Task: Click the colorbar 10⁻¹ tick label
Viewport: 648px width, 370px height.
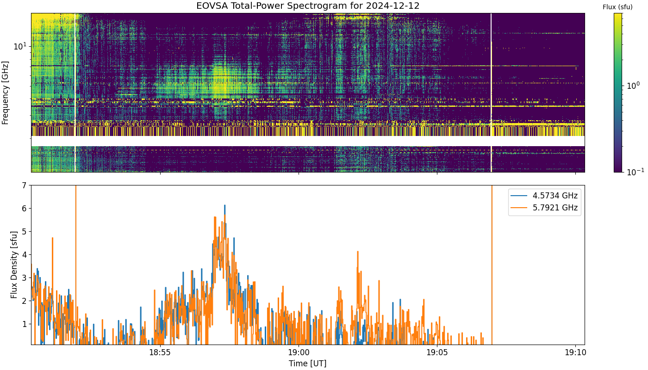Action: point(635,172)
